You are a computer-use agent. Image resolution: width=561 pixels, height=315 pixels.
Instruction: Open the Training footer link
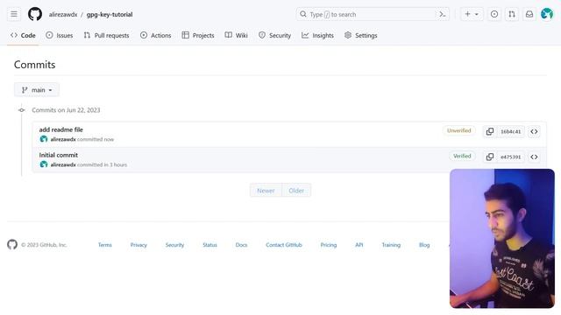[391, 245]
